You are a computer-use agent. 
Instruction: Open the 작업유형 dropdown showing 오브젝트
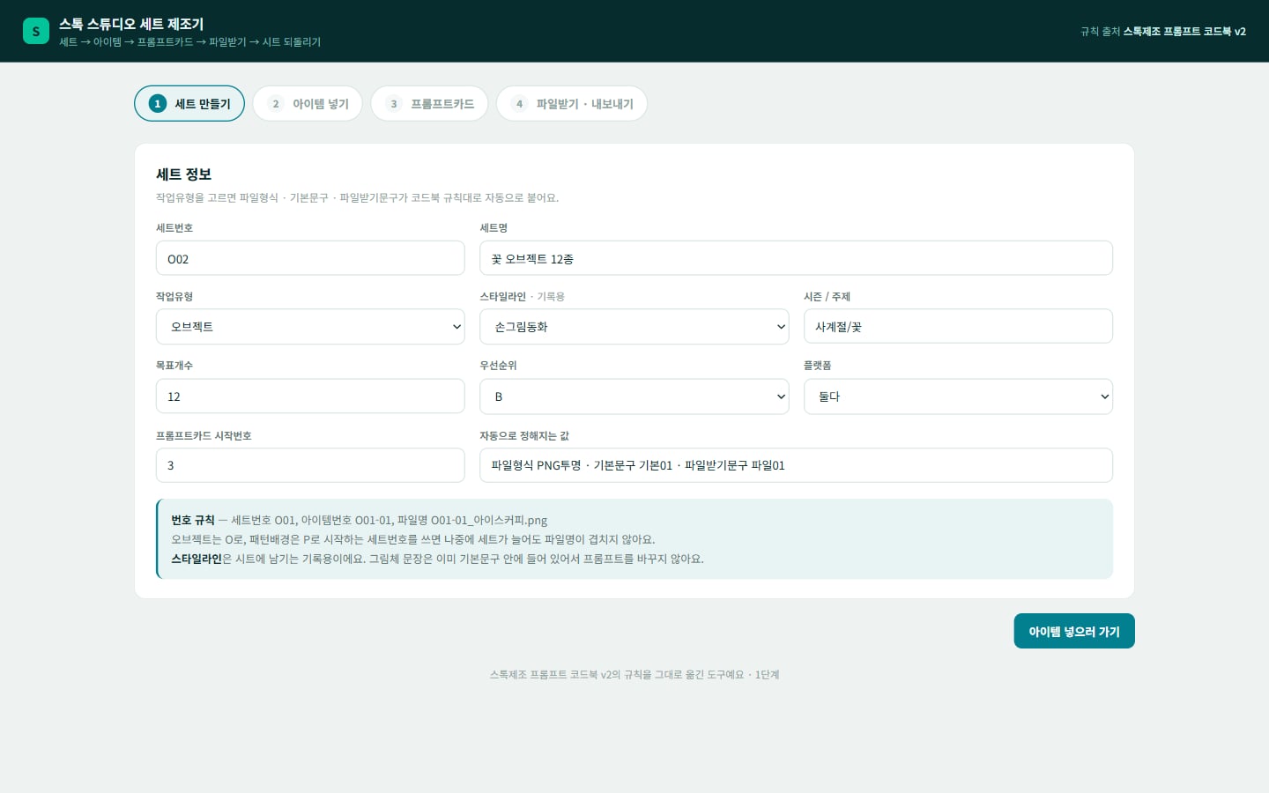(x=310, y=326)
